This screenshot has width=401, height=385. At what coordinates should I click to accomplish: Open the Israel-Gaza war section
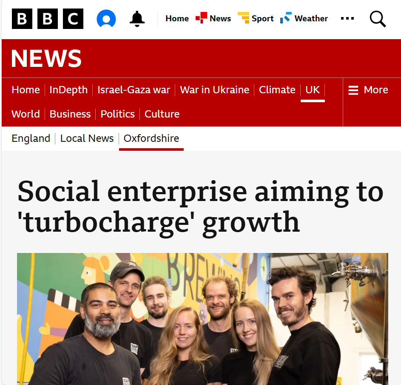click(x=134, y=90)
